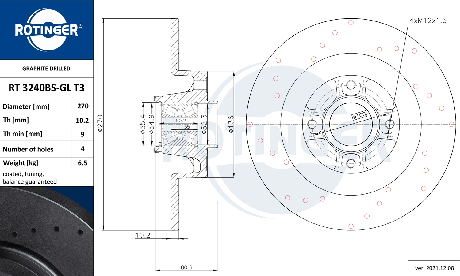Click the top bolt hole on hub
The height and width of the screenshot is (276, 460).
click(x=351, y=85)
